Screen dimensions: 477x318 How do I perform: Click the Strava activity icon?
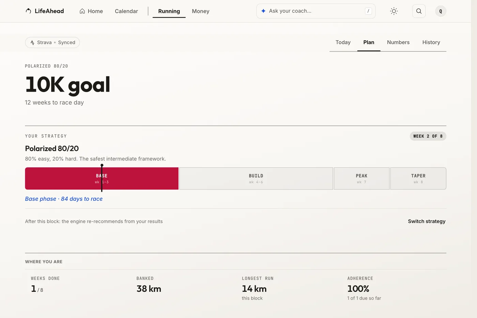32,43
